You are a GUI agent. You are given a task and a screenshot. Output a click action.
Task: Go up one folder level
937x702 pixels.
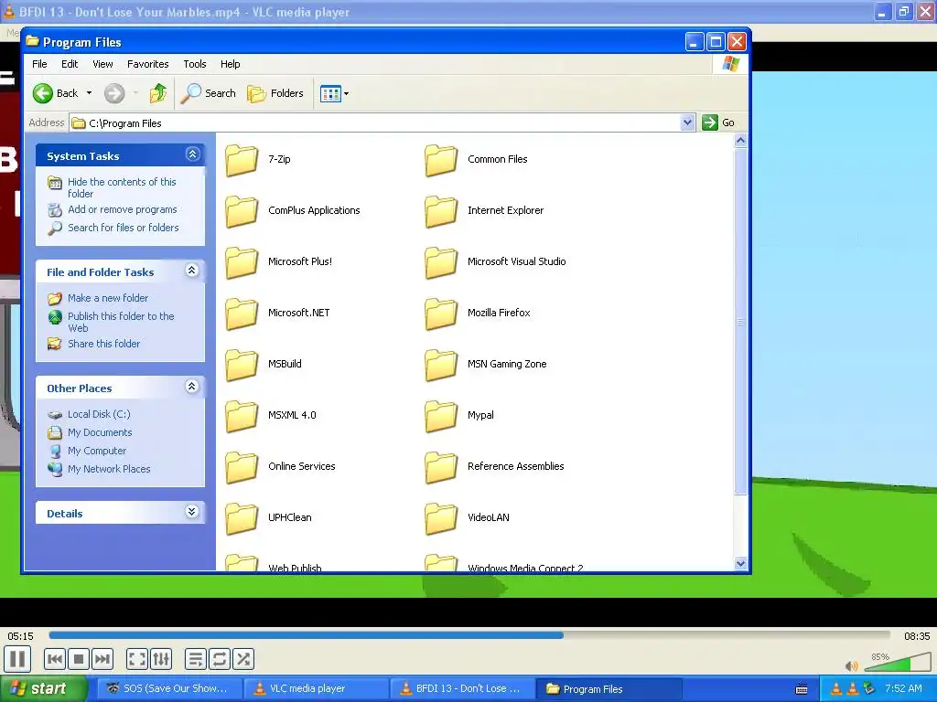tap(158, 93)
